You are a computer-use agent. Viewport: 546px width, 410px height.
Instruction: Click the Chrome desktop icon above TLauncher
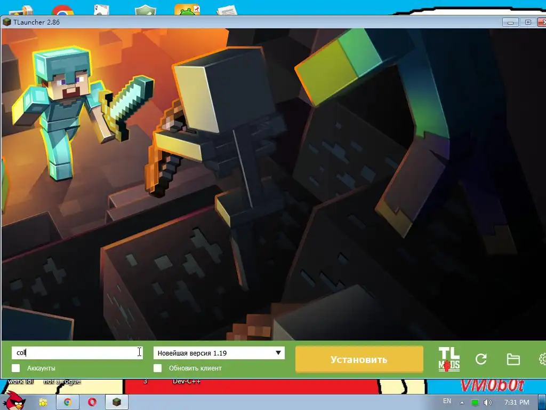[x=63, y=10]
